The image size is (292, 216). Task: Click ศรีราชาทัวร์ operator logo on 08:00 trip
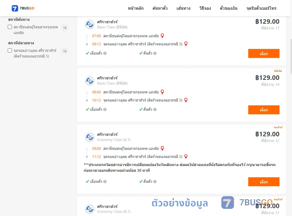pyautogui.click(x=90, y=80)
